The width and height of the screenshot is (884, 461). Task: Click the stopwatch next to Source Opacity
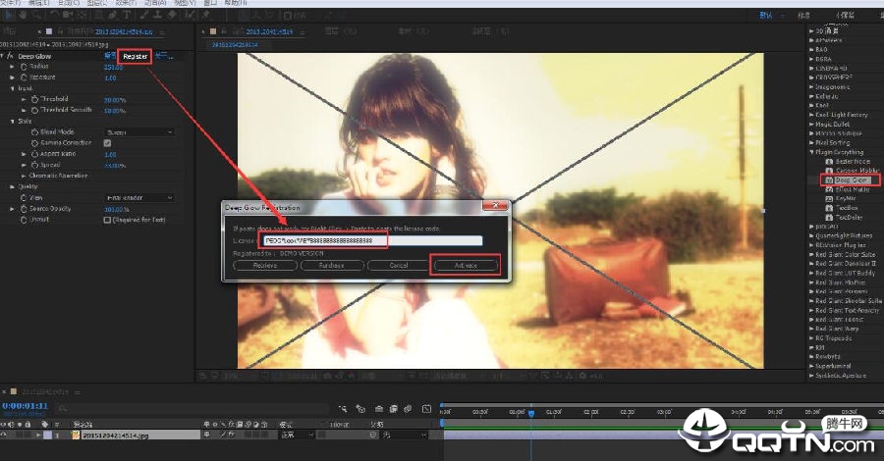click(25, 208)
